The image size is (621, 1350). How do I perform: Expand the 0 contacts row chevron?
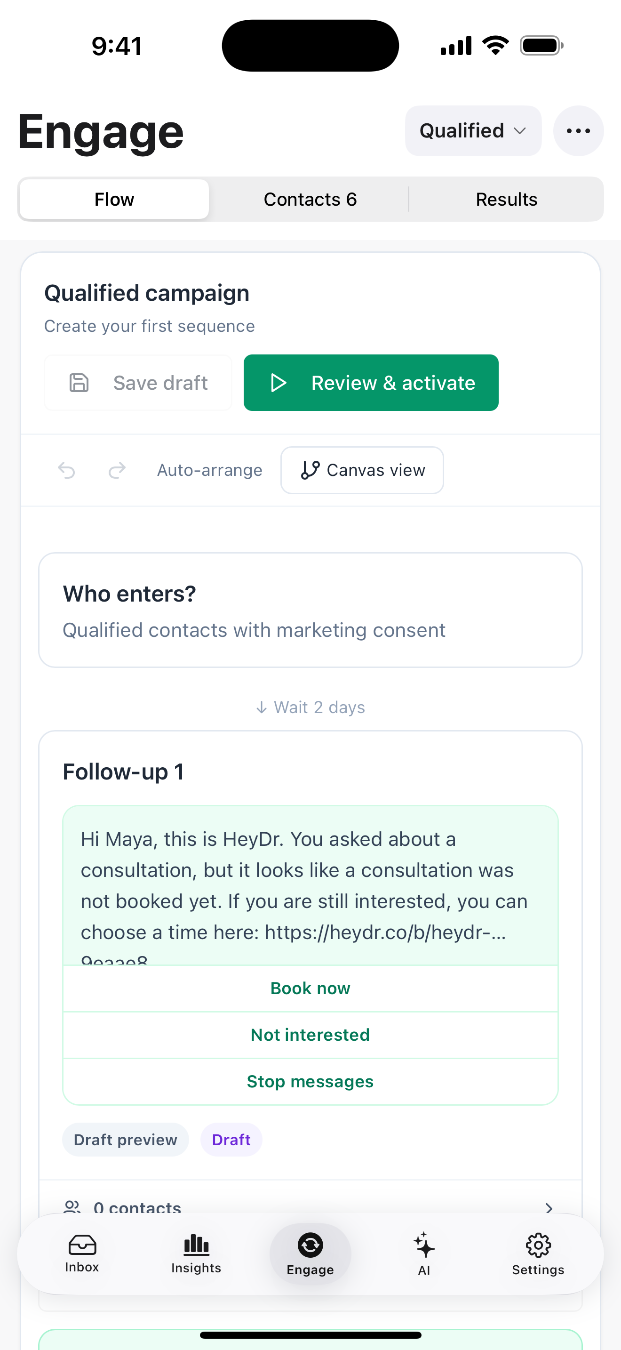click(x=549, y=1208)
